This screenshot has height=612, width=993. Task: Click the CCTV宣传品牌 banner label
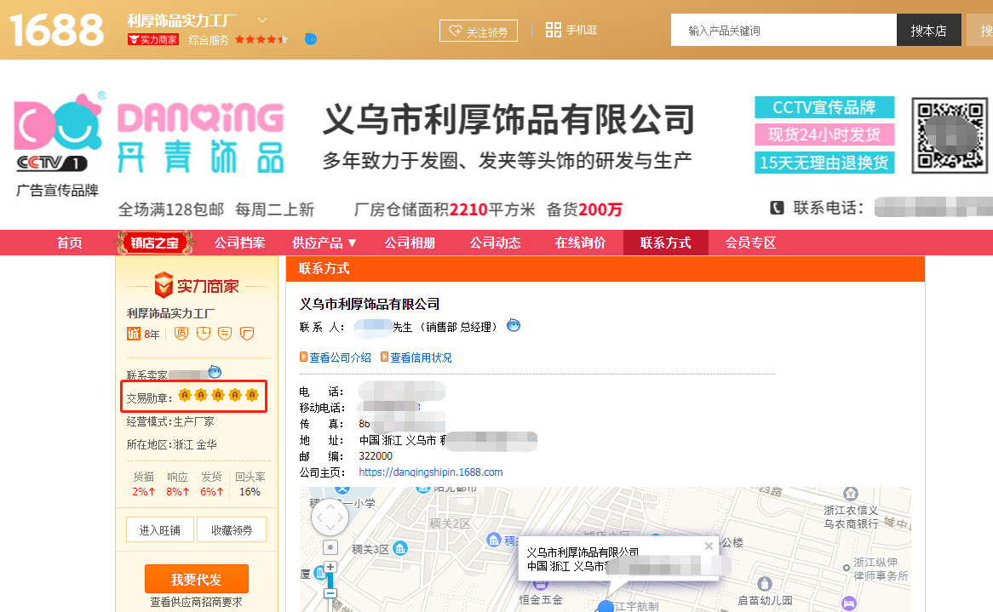(824, 107)
